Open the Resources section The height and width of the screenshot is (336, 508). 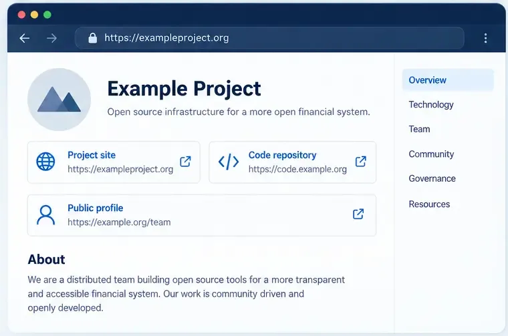429,204
